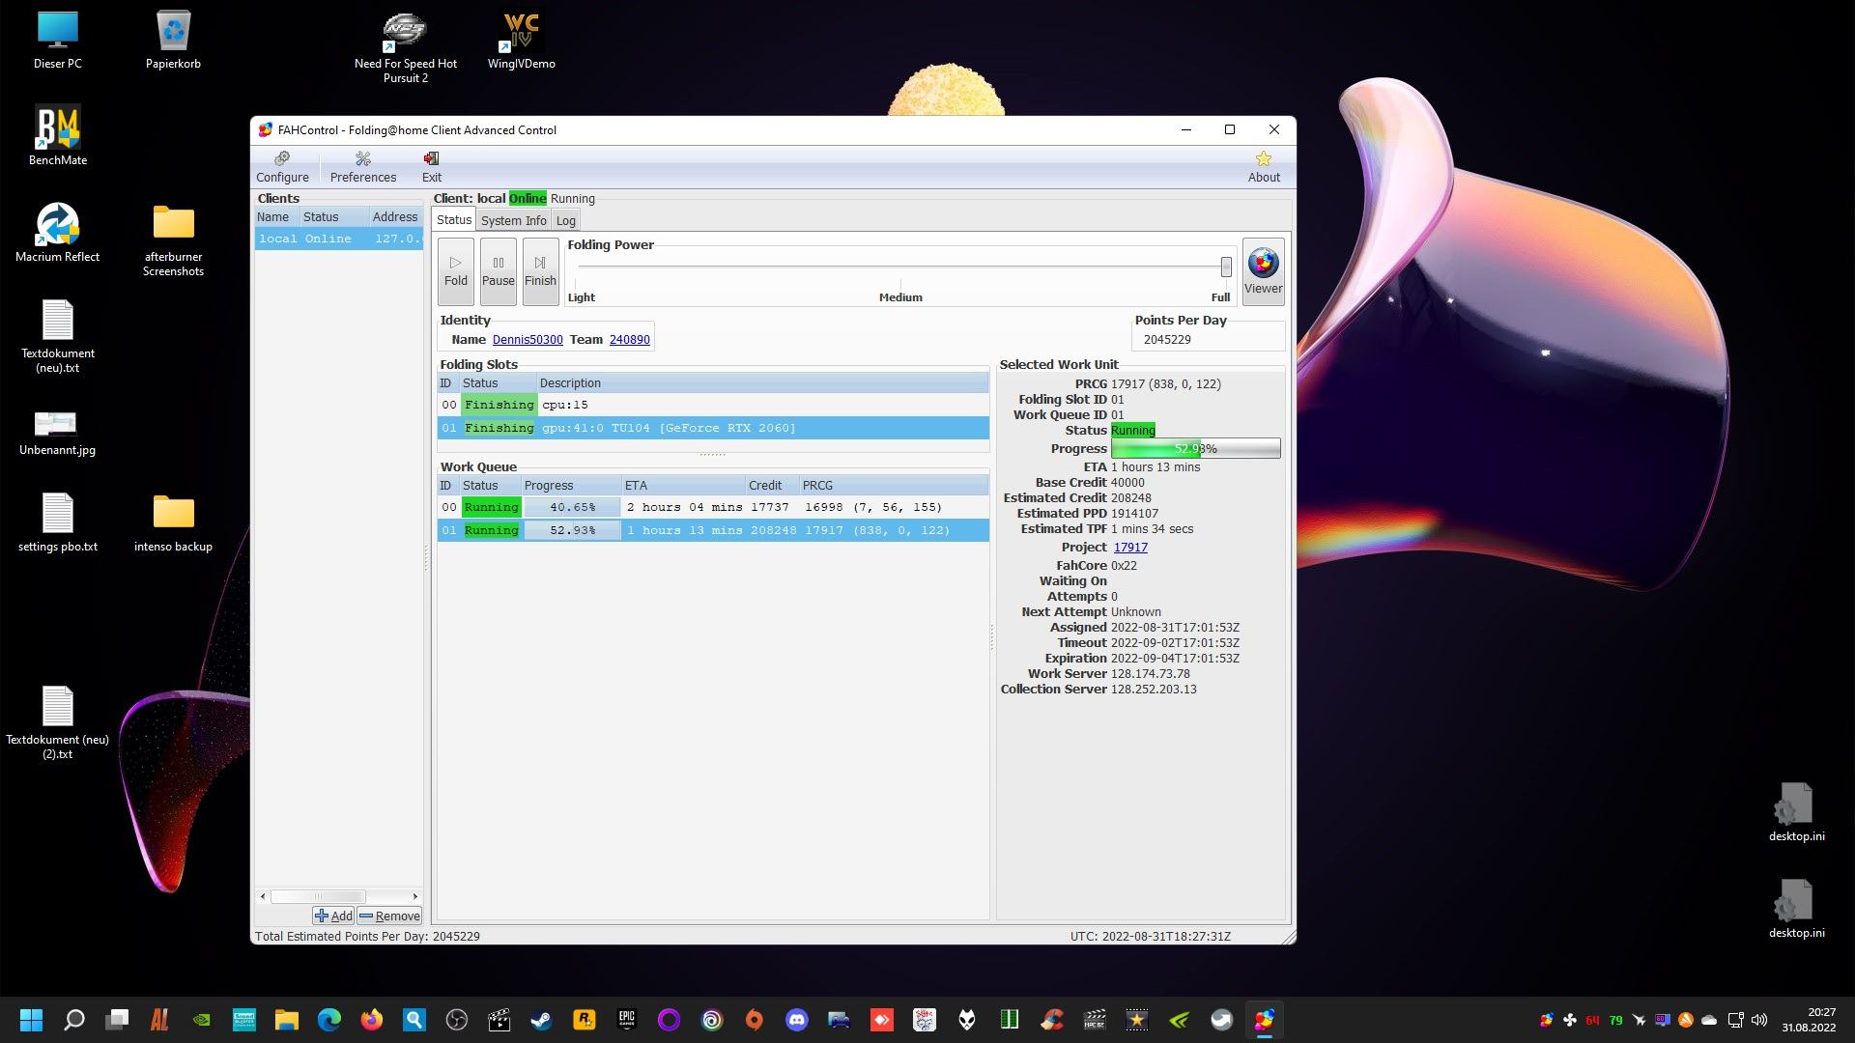Open user link Dennis50300

click(528, 340)
